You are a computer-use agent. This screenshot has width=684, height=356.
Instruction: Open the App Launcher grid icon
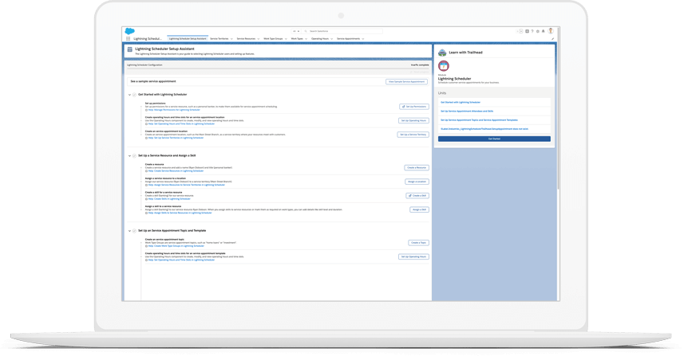[128, 38]
